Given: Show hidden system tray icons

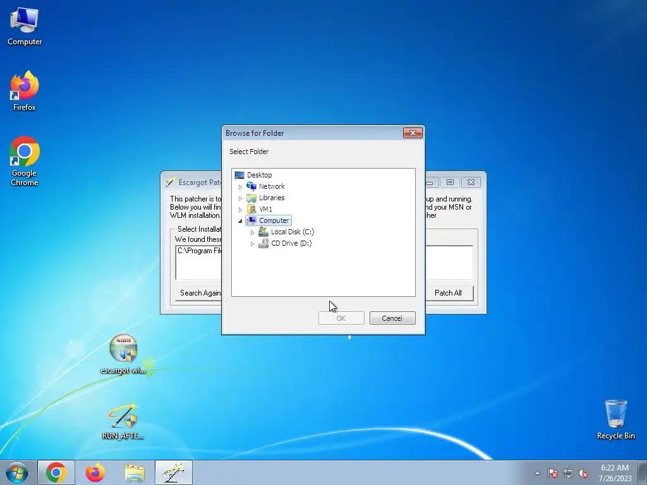Looking at the screenshot, I should click(537, 473).
